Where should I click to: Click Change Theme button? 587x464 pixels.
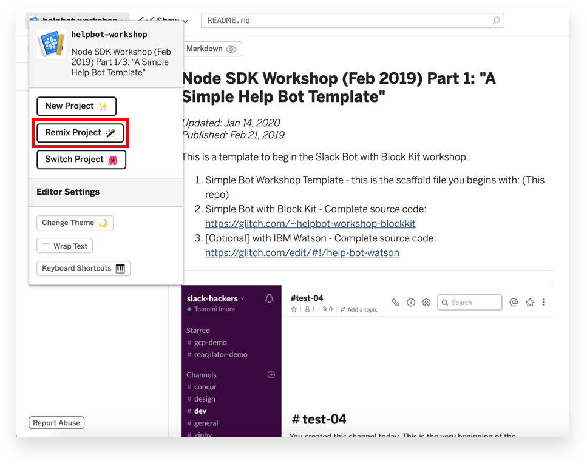[75, 223]
